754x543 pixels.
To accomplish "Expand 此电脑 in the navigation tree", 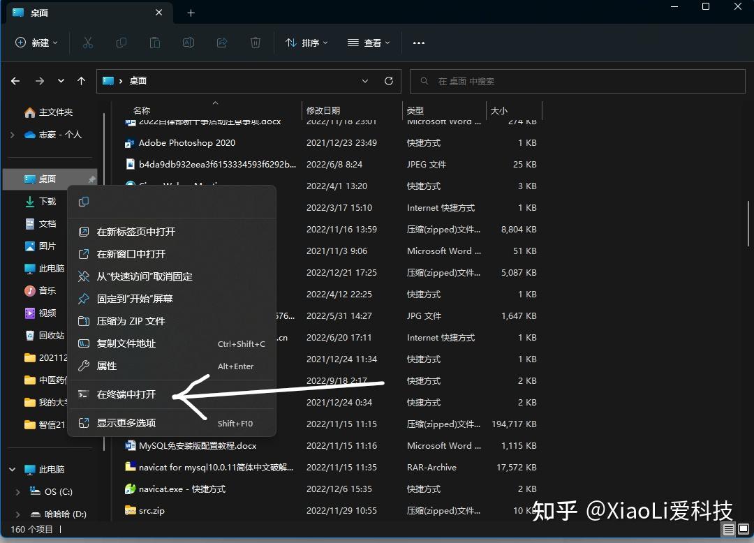I will (12, 469).
